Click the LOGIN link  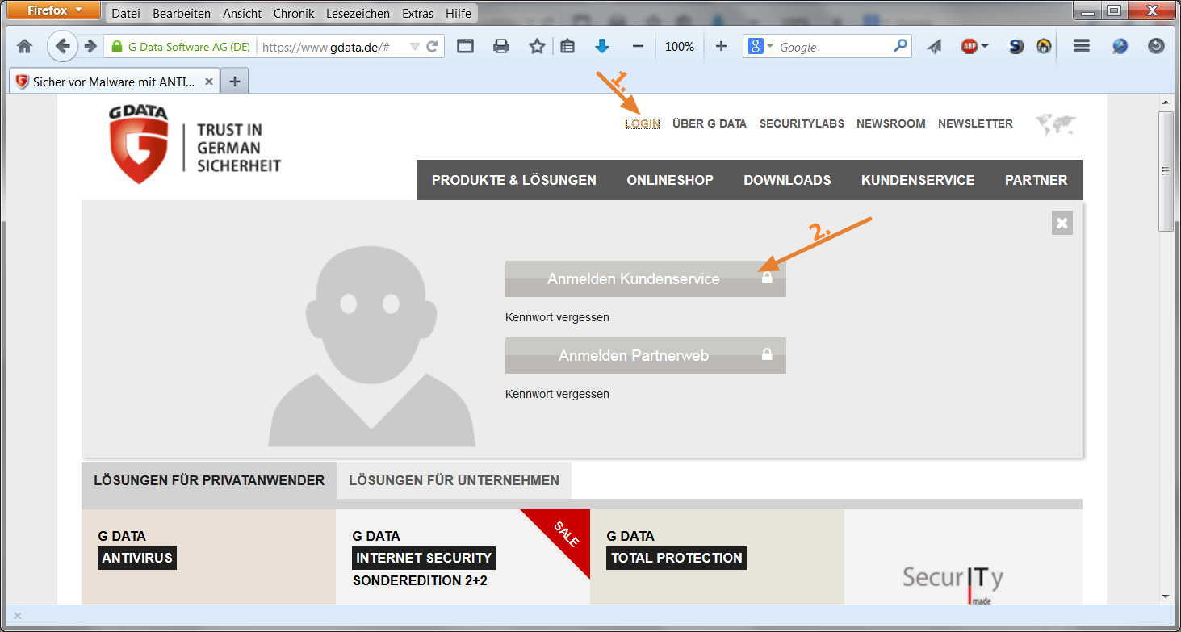click(x=643, y=123)
